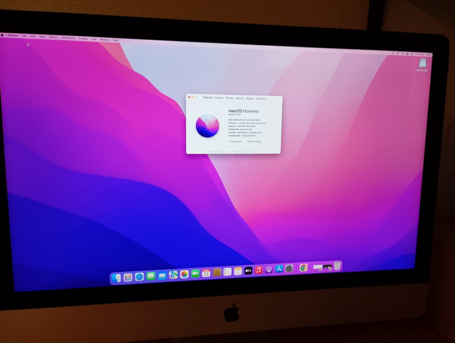455x343 pixels.
Task: Click the Monterey logo in About window
Action: point(208,126)
